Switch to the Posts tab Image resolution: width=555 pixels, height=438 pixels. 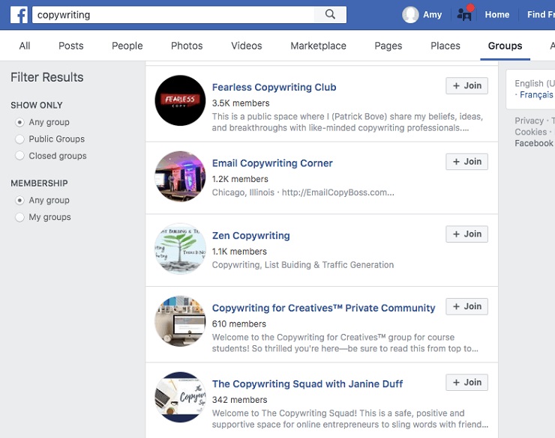click(x=71, y=46)
